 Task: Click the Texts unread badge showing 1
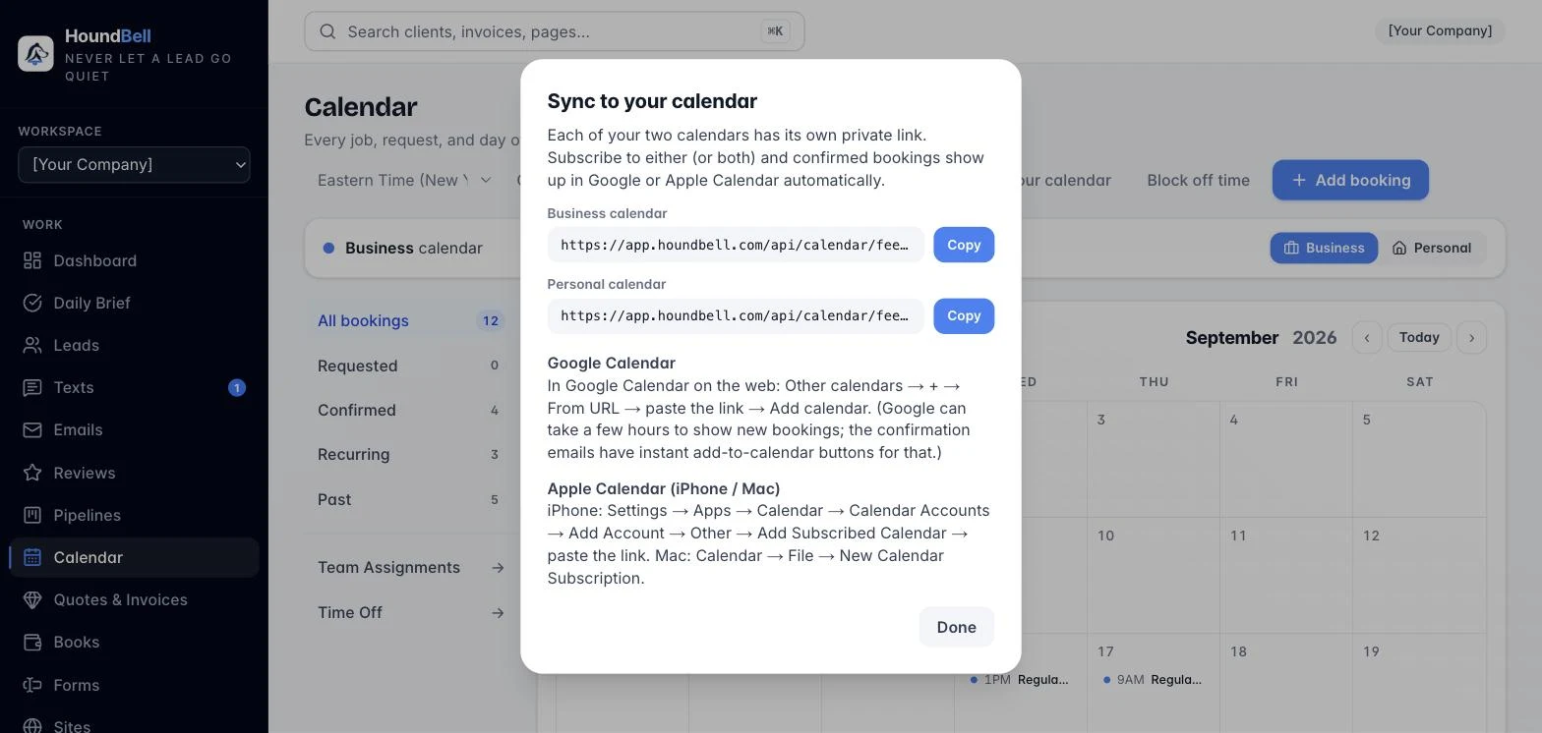(x=236, y=387)
